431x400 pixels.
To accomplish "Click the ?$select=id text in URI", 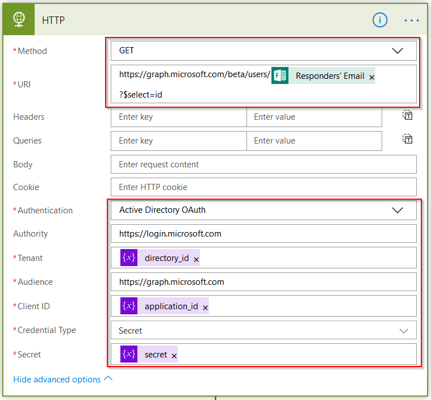I will [140, 95].
